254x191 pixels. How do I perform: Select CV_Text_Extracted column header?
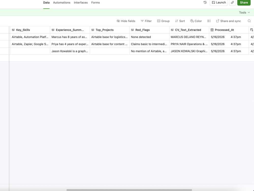pos(189,30)
